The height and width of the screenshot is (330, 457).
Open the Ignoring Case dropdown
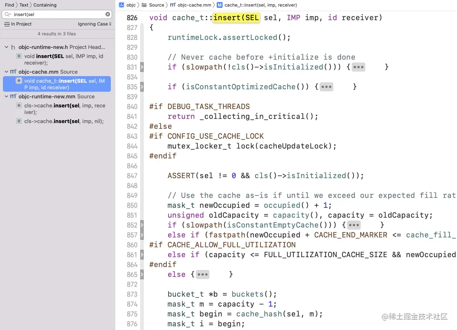coord(94,24)
